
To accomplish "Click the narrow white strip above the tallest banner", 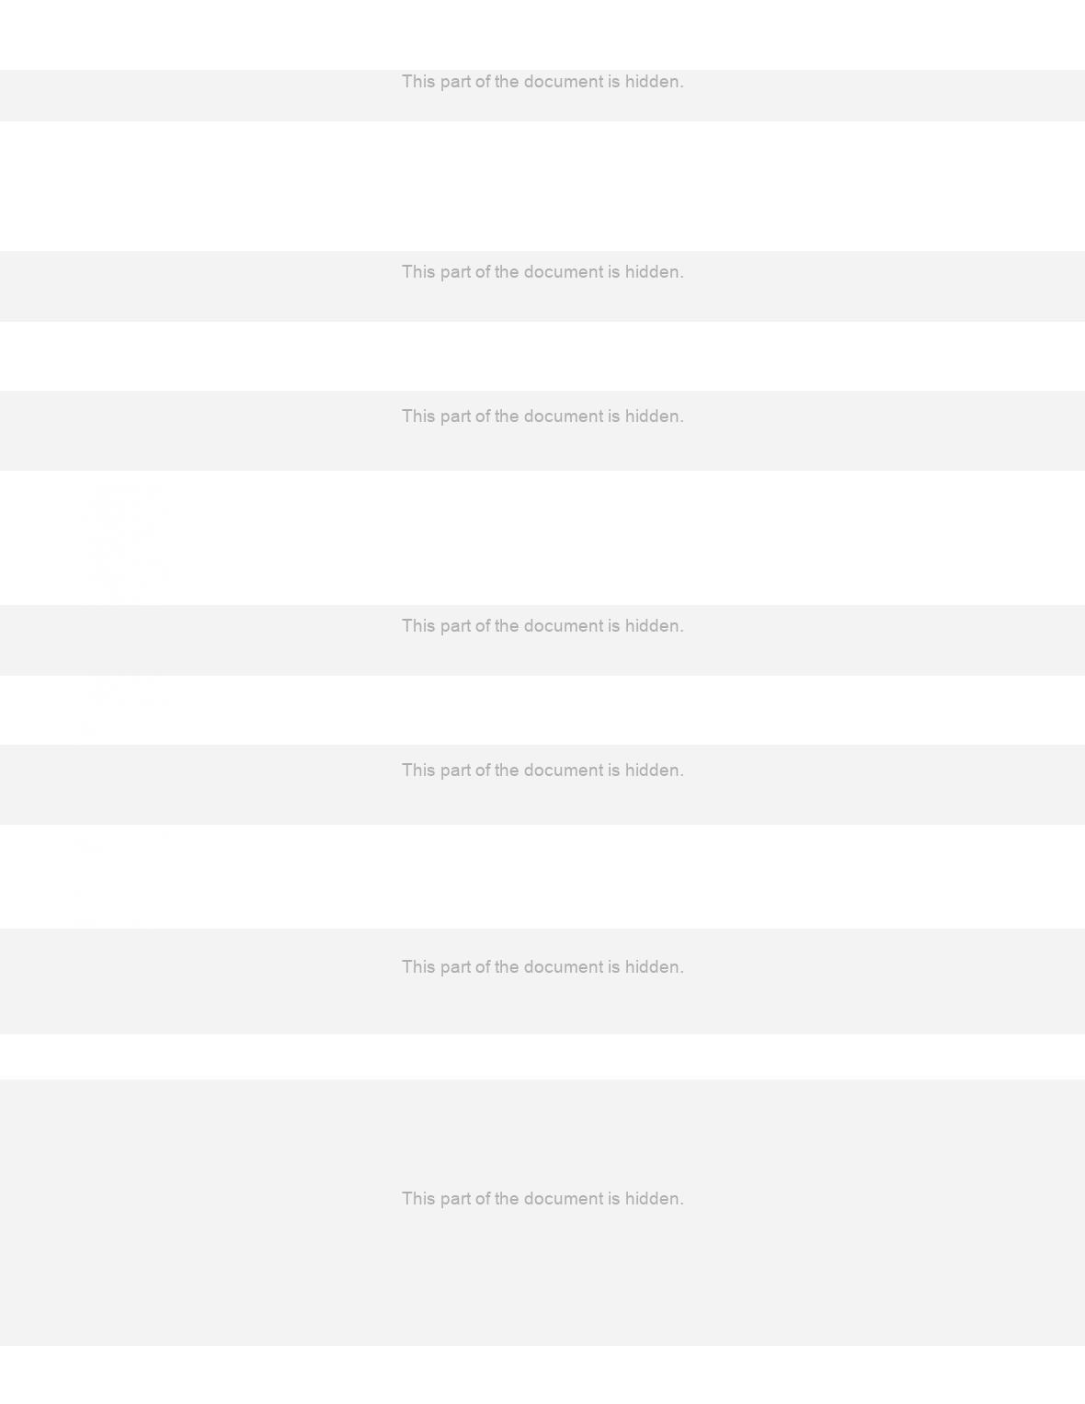I will point(542,1056).
